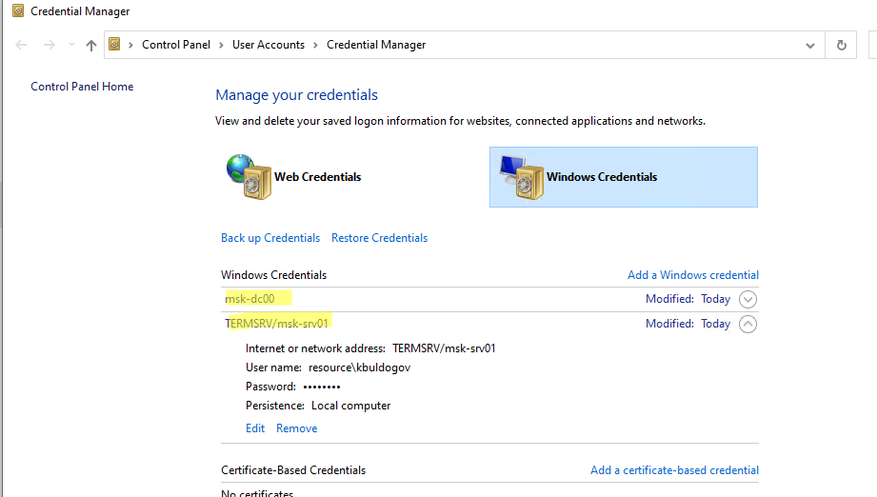877x497 pixels.
Task: Select User Accounts in the breadcrumb path
Action: pyautogui.click(x=268, y=45)
